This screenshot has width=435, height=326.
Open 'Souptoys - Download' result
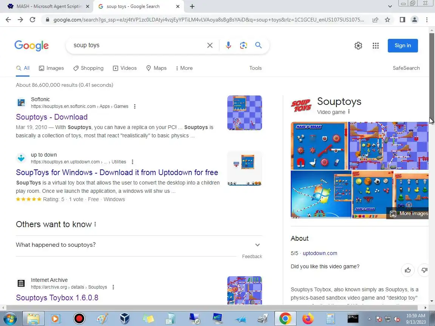(52, 117)
